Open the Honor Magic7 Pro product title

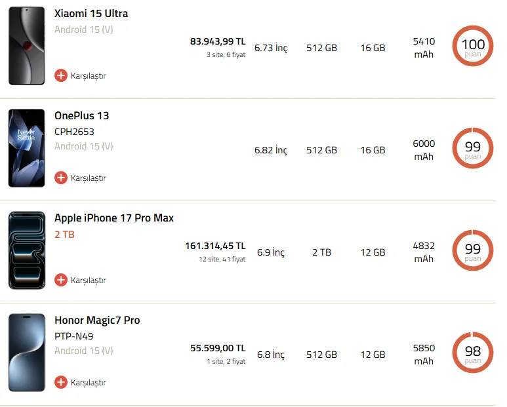pyautogui.click(x=97, y=320)
